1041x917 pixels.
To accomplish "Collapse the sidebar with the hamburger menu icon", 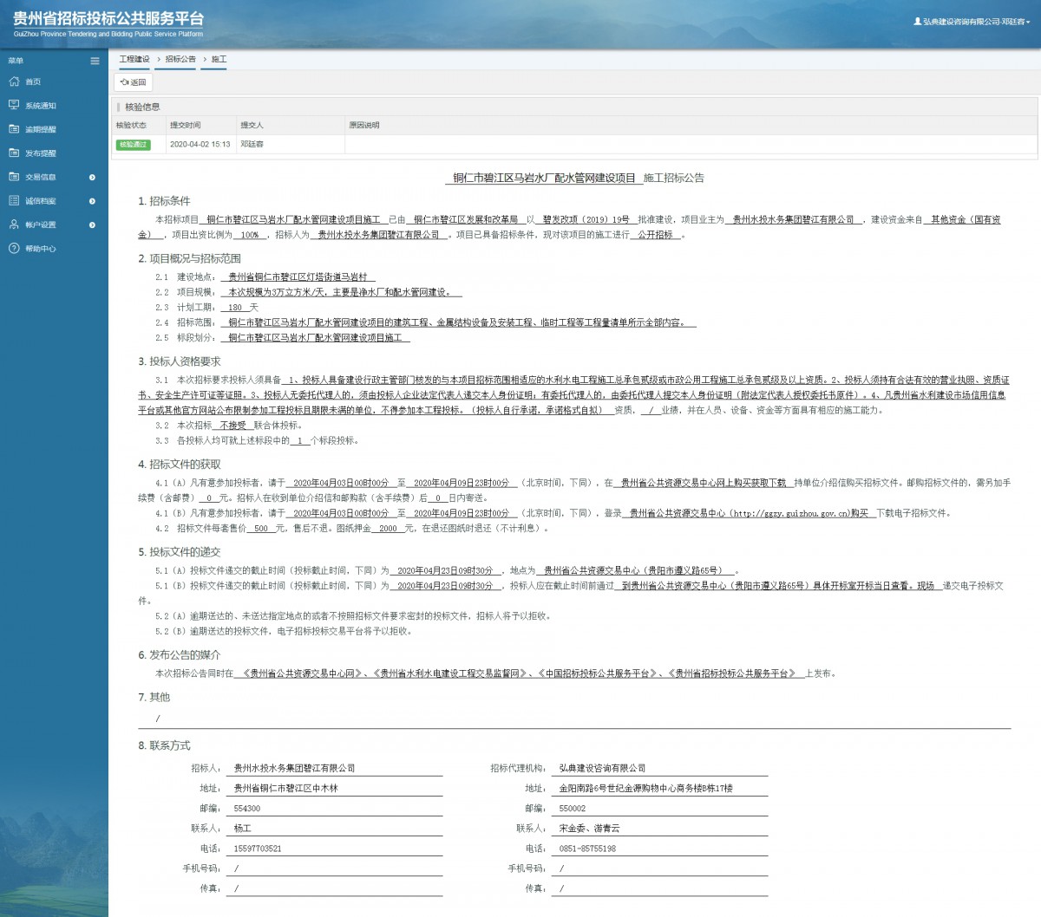I will tap(95, 61).
